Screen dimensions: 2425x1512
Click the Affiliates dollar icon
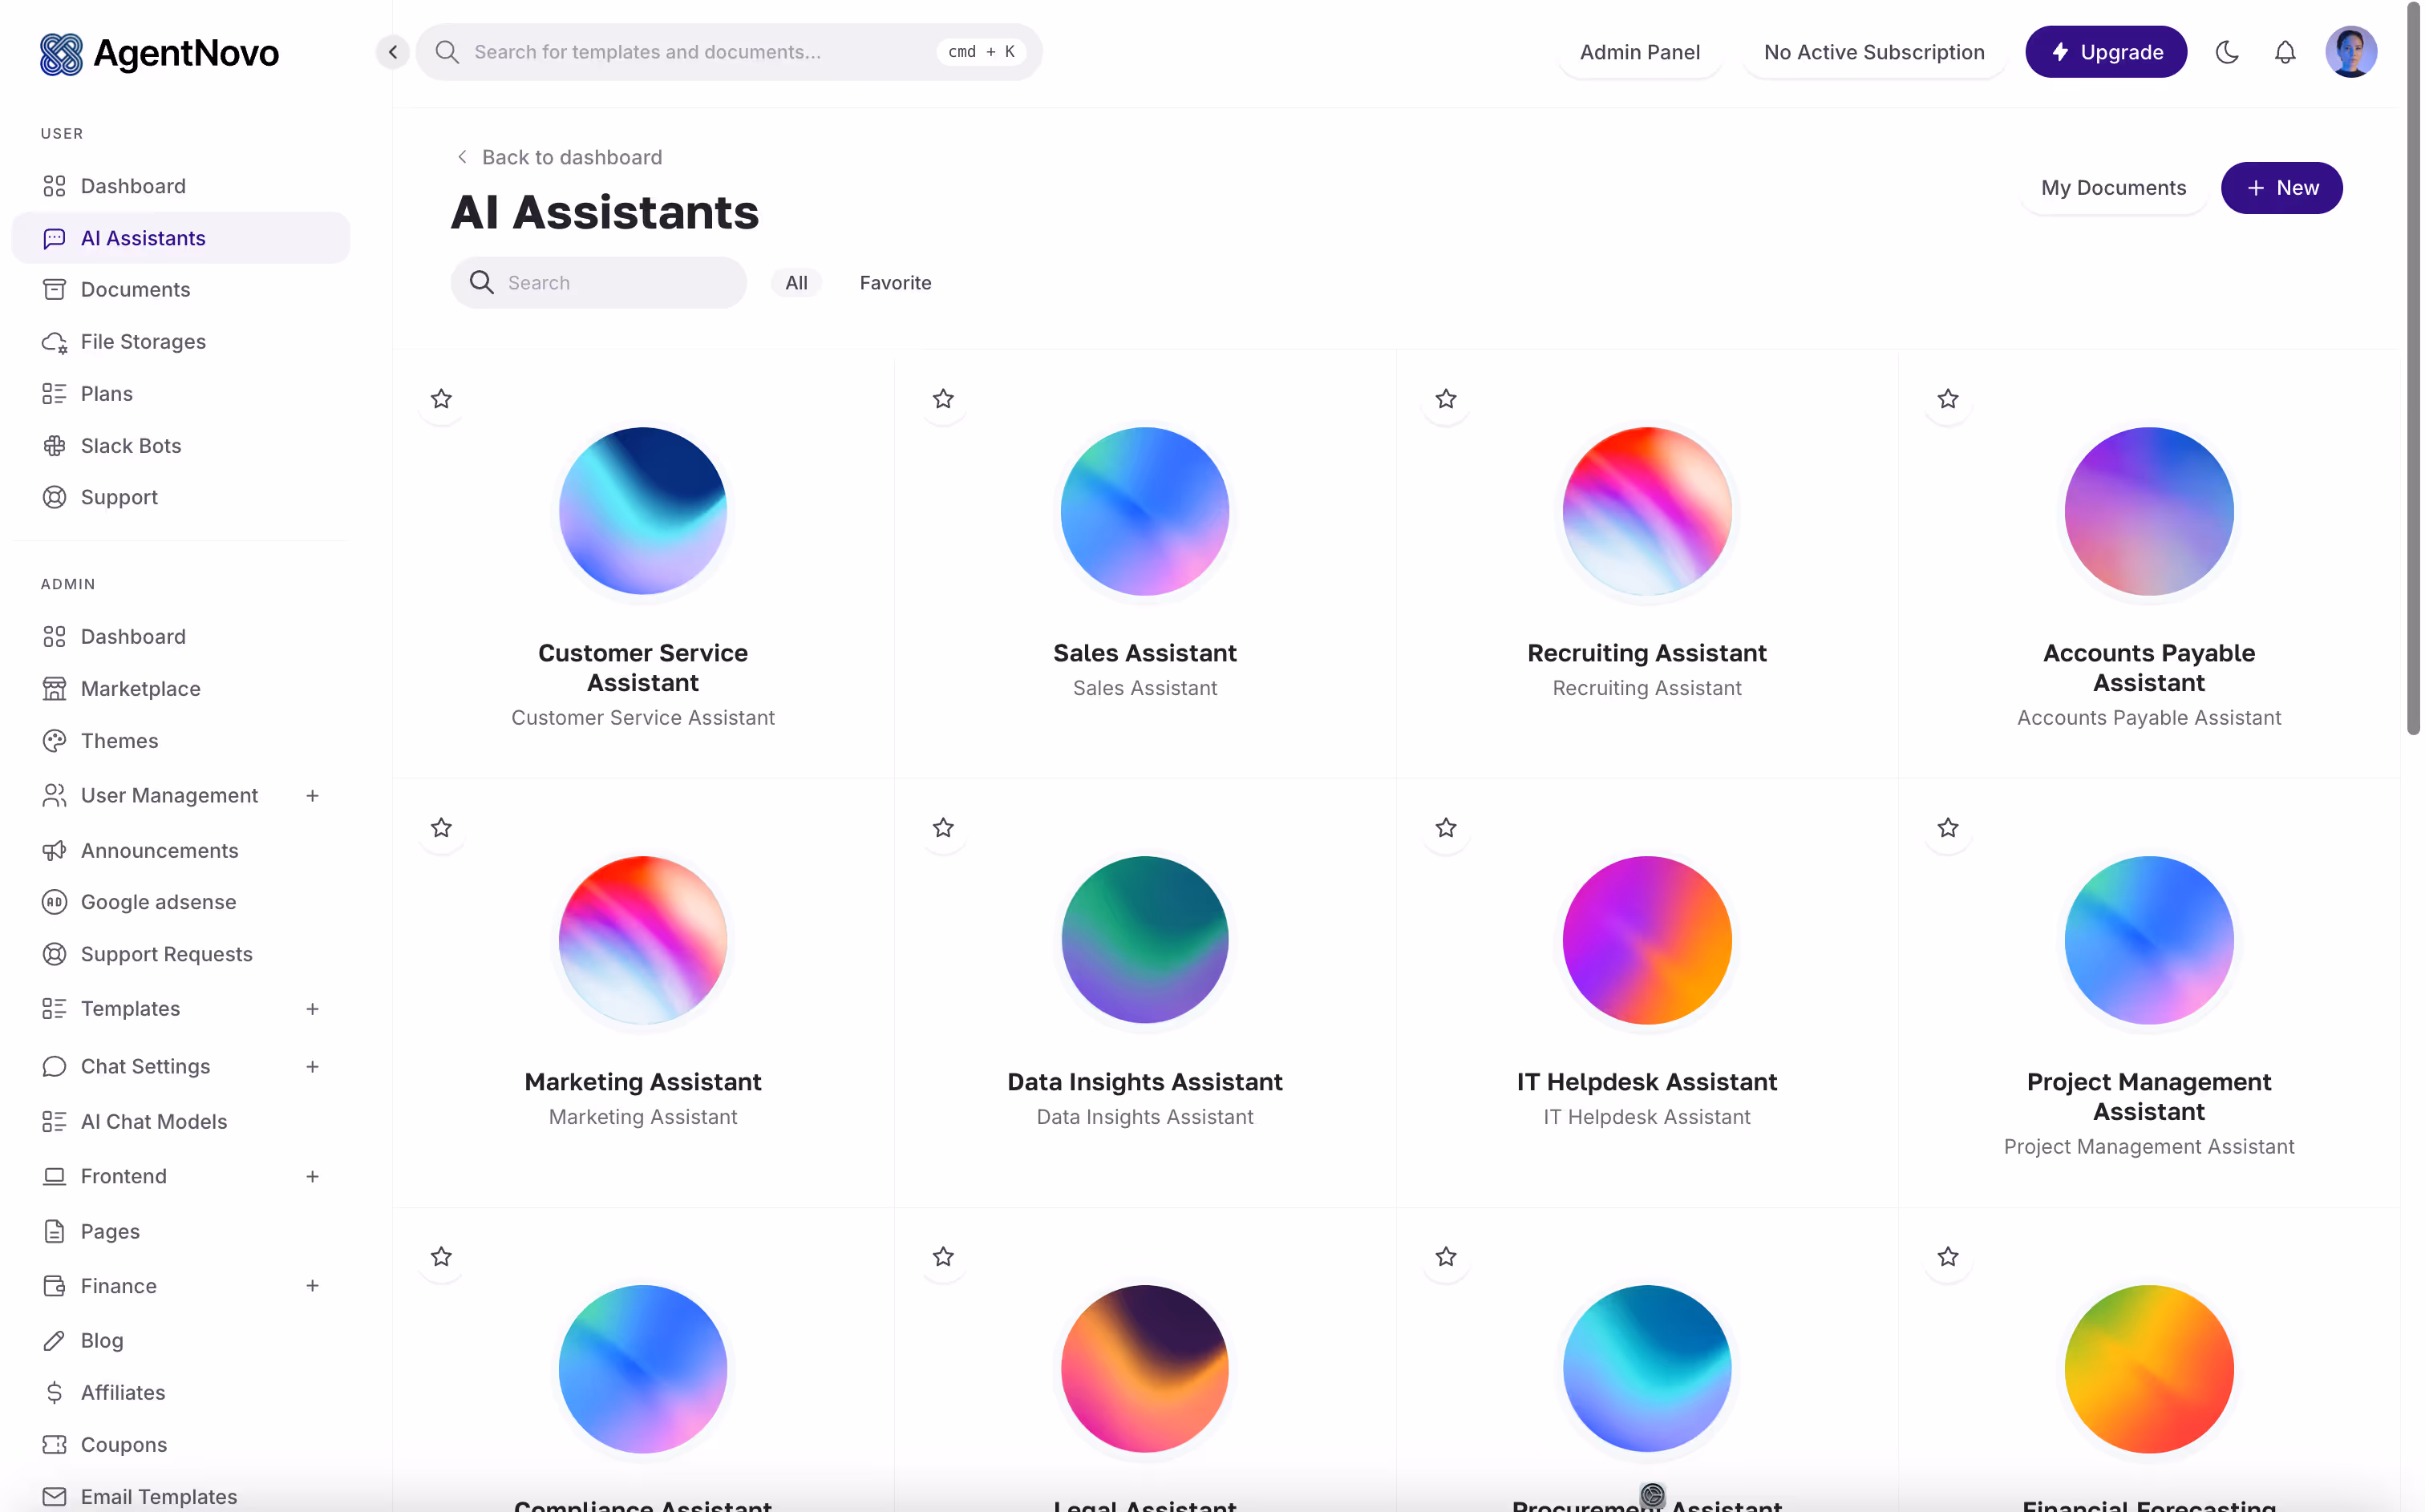[x=54, y=1393]
